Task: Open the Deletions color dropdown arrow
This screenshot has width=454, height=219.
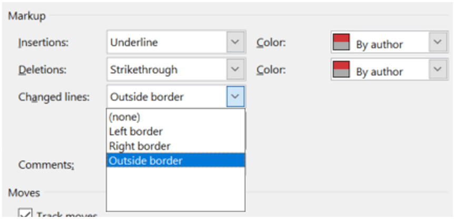Action: pyautogui.click(x=438, y=70)
